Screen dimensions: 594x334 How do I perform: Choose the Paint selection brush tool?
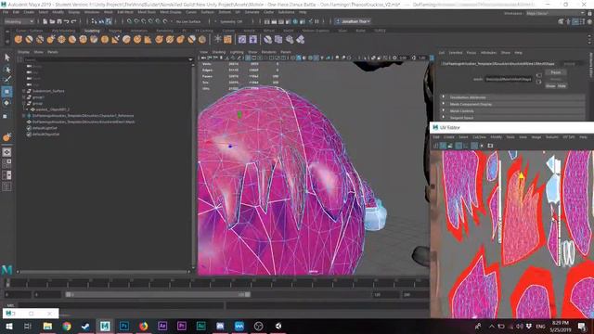pos(6,80)
